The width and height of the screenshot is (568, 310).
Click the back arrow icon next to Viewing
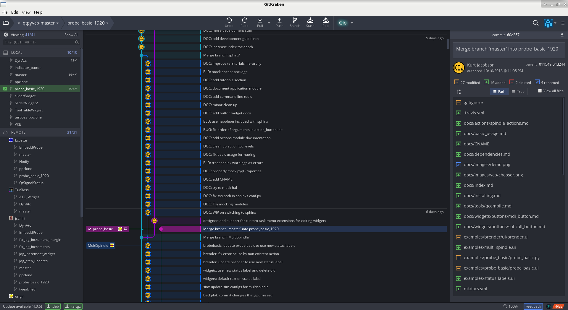click(x=6, y=35)
